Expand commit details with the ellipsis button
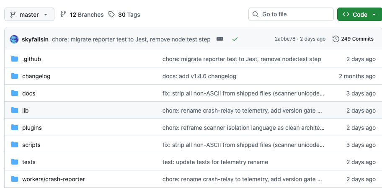This screenshot has width=382, height=188. tap(220, 39)
